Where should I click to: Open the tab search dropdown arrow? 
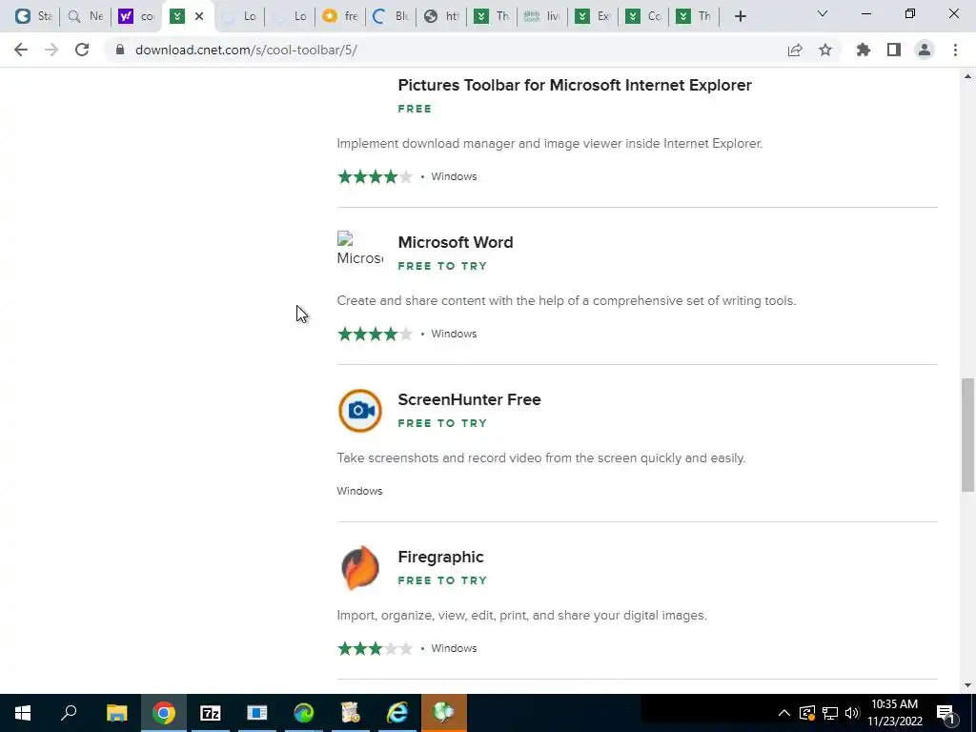pyautogui.click(x=823, y=13)
